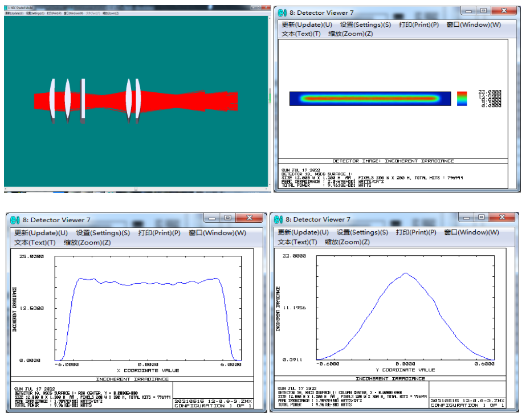
Task: Open Update menu in NSC Shaded Model
Action: click(x=14, y=13)
